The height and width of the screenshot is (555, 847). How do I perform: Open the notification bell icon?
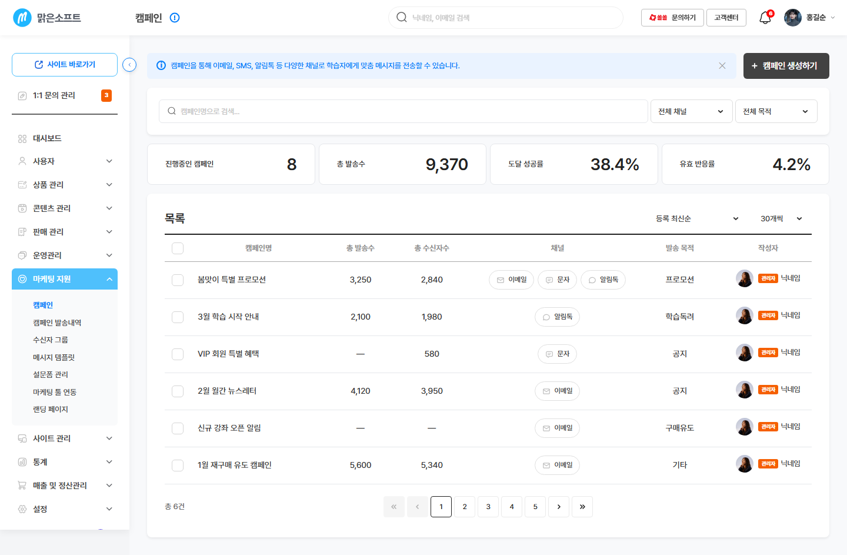point(765,18)
